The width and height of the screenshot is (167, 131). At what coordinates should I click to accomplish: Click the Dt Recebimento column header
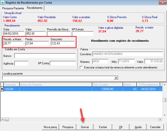148,85
